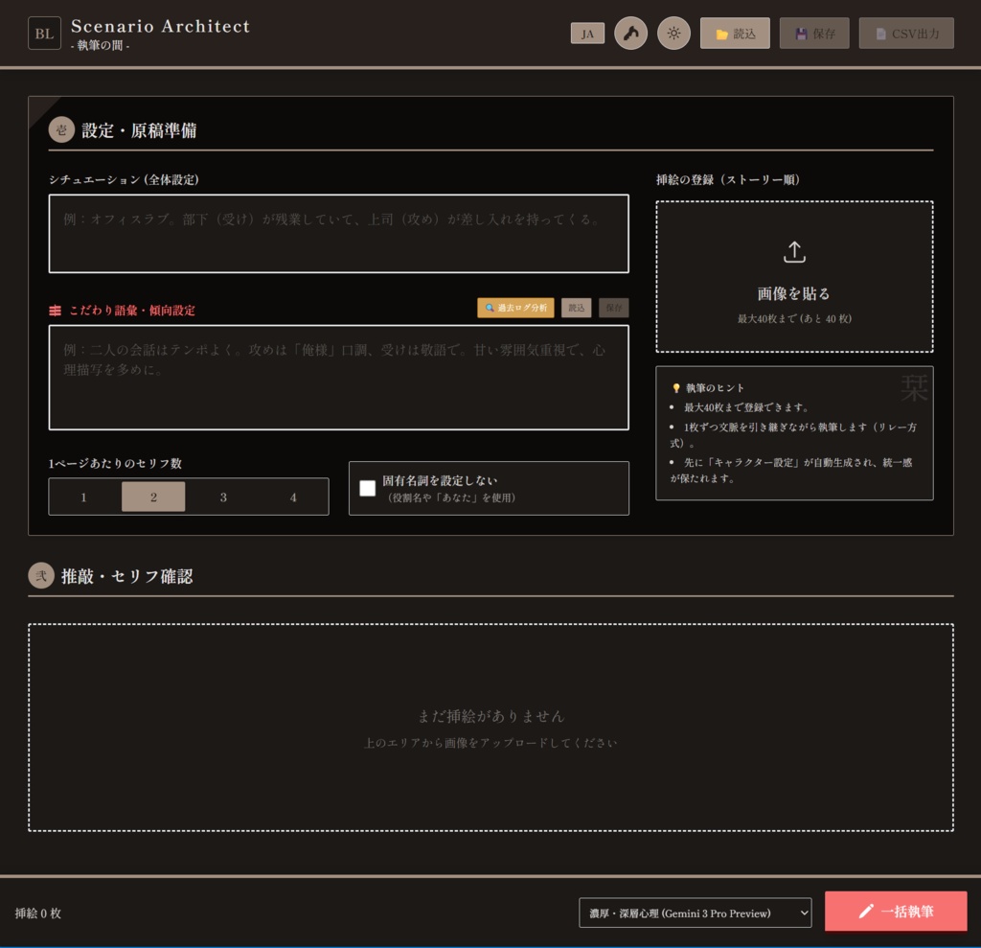This screenshot has height=948, width=981.
Task: Click the red icon beside こだわり語彙・傾向設定
Action: click(55, 308)
